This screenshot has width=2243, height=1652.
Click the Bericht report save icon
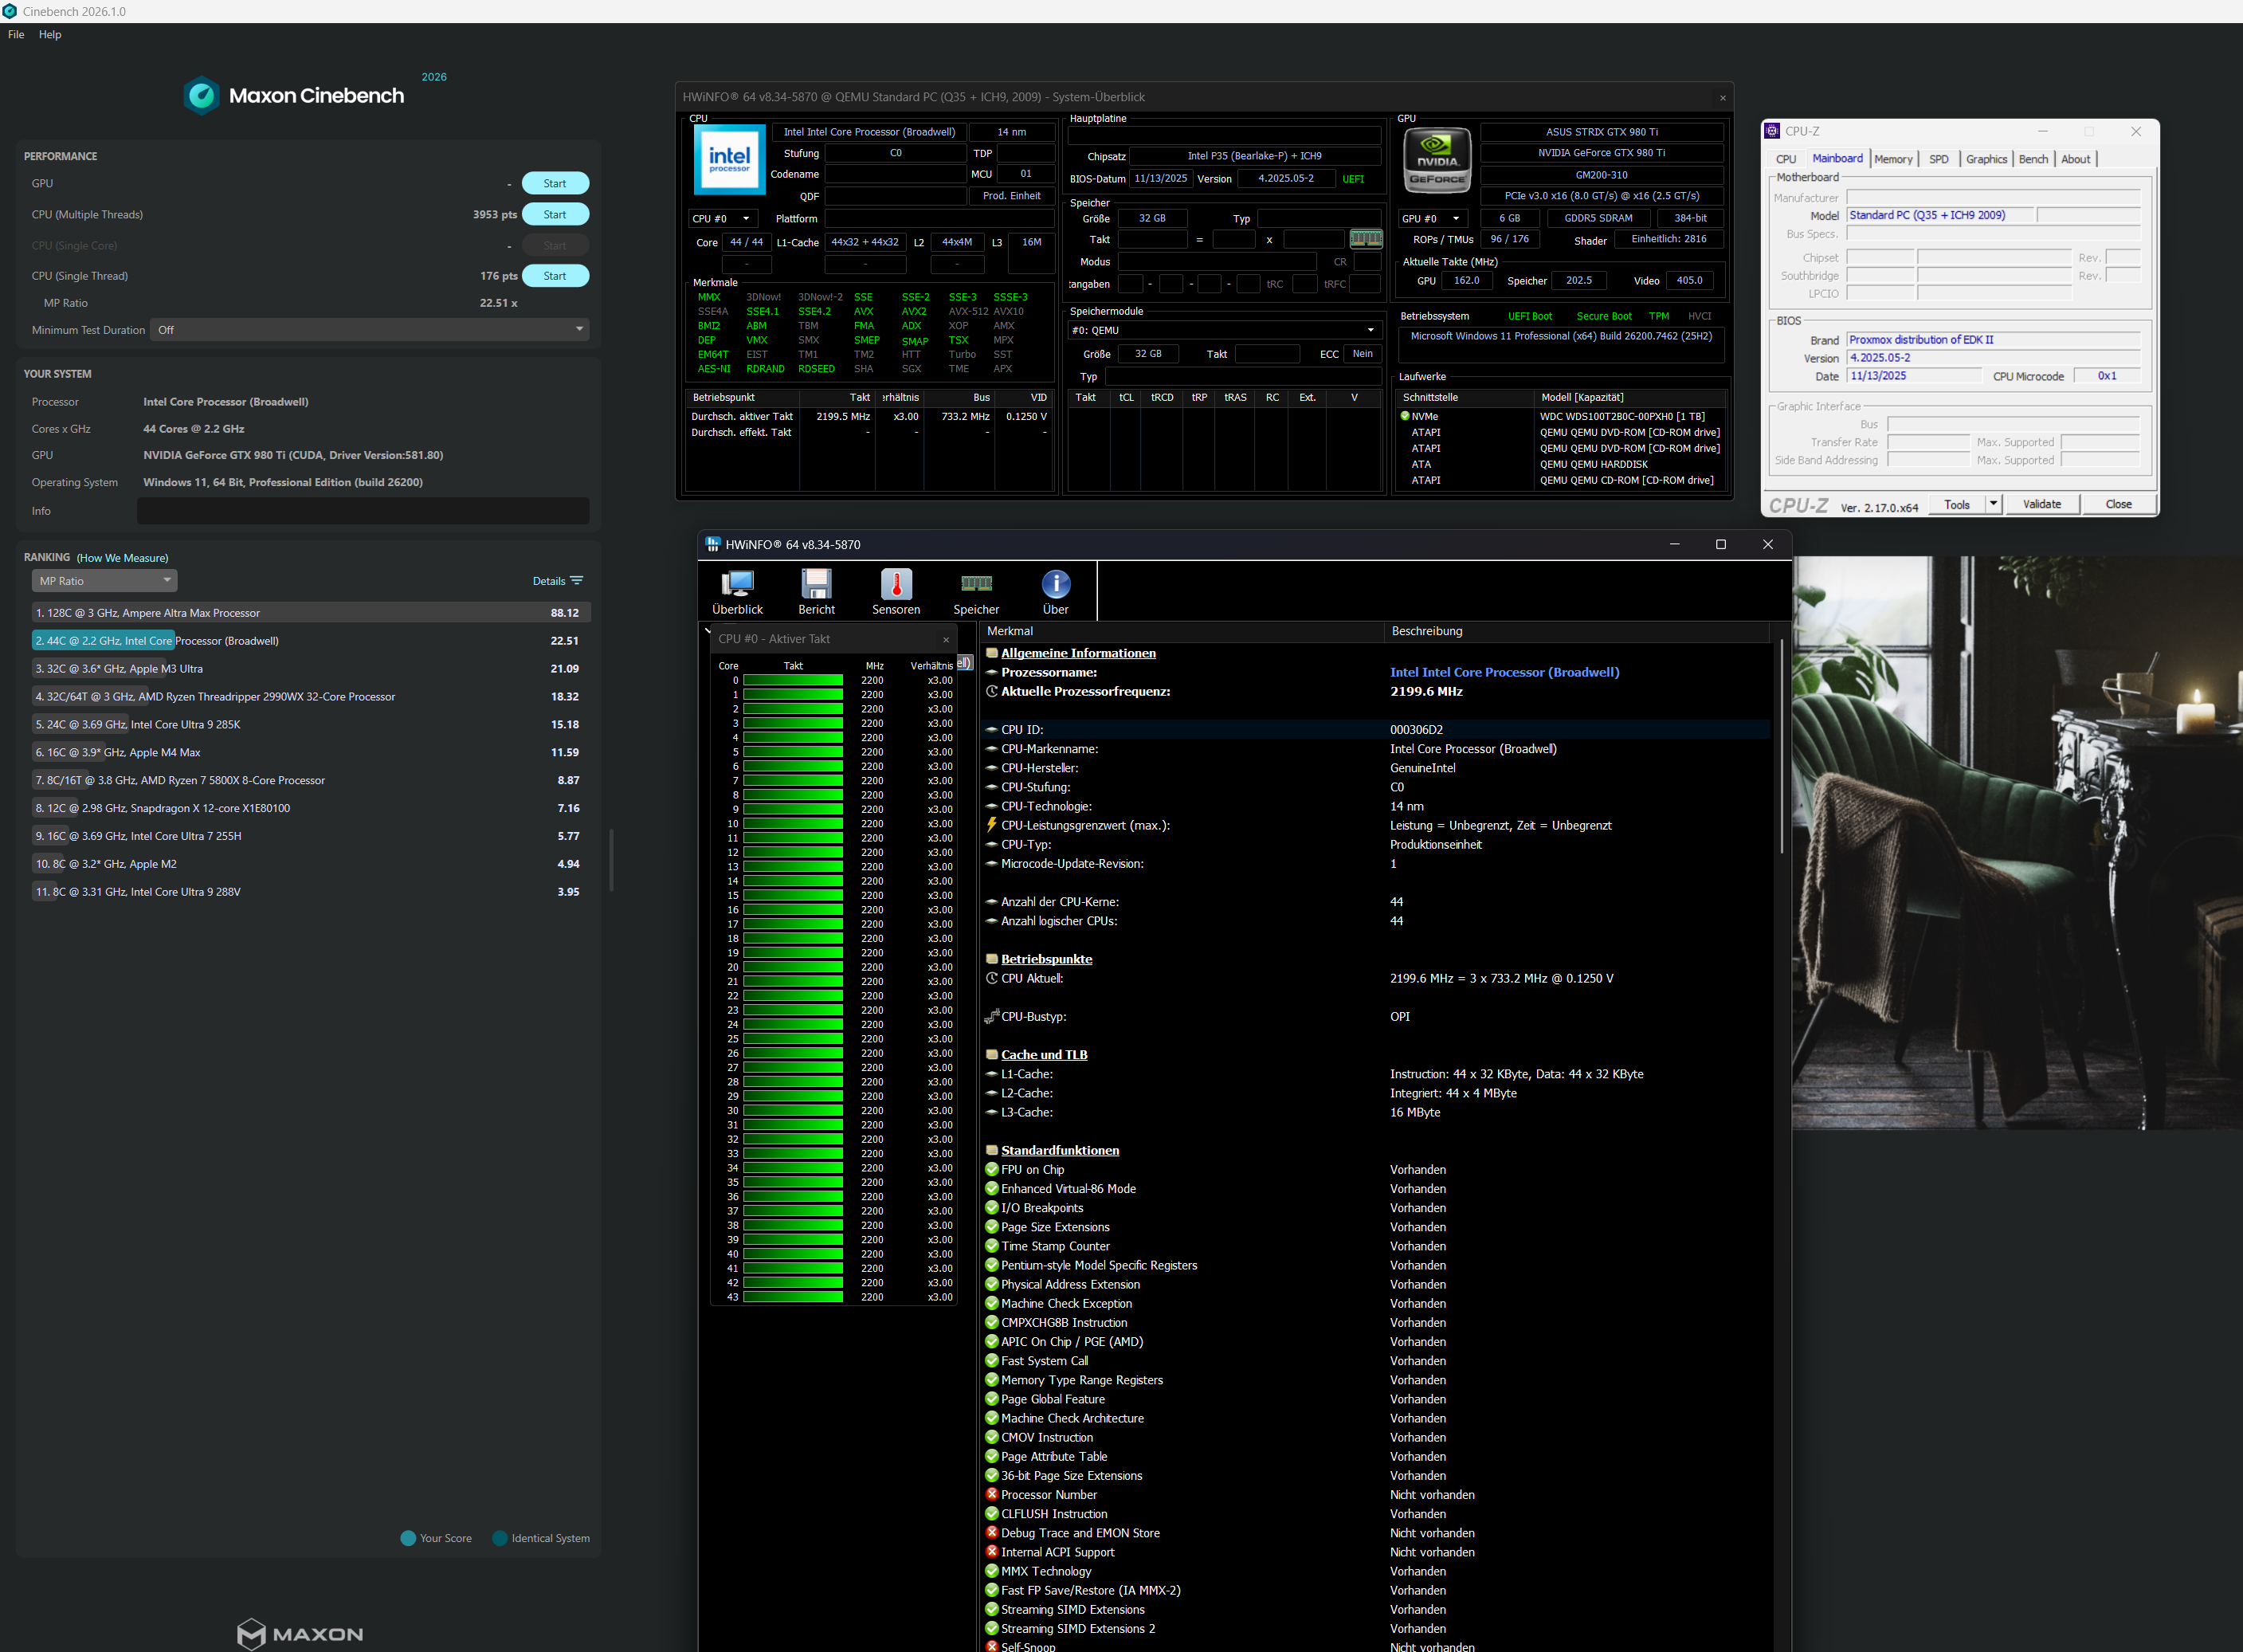pyautogui.click(x=816, y=584)
